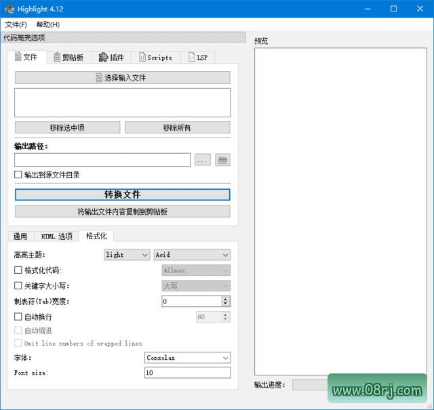Switch to the 文件 tab

(x=27, y=57)
